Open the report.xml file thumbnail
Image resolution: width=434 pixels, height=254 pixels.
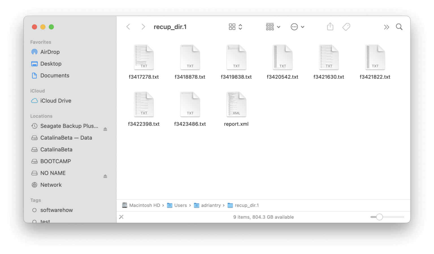236,104
